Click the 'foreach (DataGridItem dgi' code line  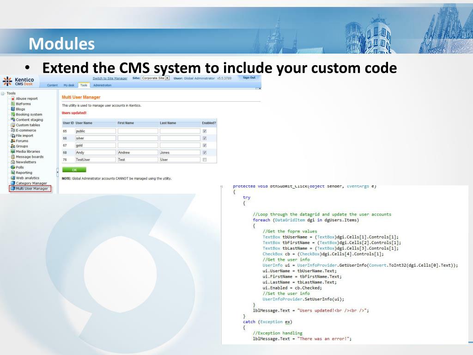[x=306, y=220]
